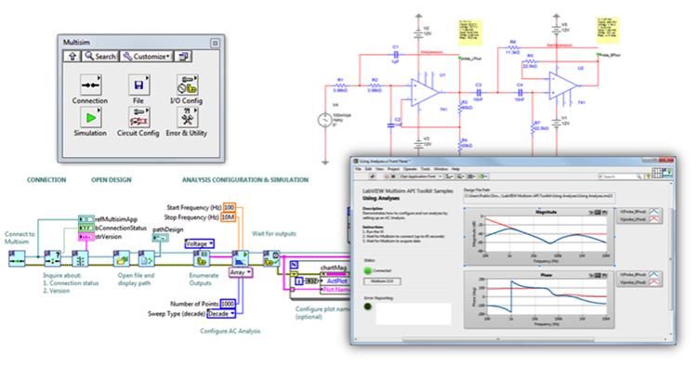Click the palette up-arrow navigation icon
697x366 pixels.
click(x=72, y=57)
